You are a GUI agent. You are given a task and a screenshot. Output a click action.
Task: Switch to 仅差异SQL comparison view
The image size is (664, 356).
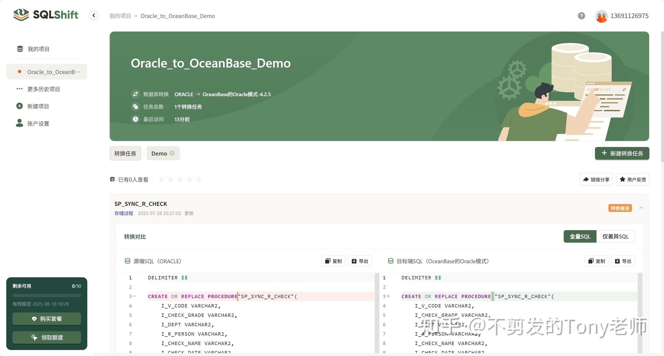point(616,236)
